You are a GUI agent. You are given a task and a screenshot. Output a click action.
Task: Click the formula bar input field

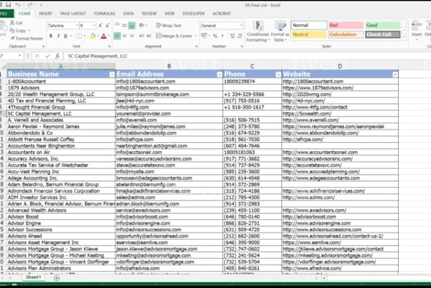(247, 56)
